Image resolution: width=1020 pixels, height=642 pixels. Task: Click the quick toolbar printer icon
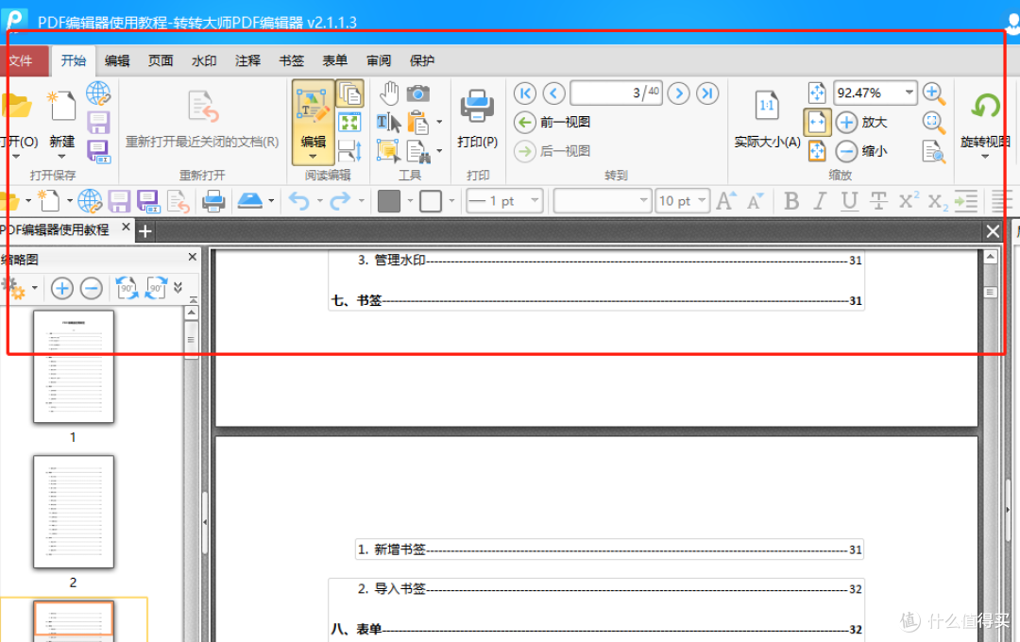tap(213, 202)
